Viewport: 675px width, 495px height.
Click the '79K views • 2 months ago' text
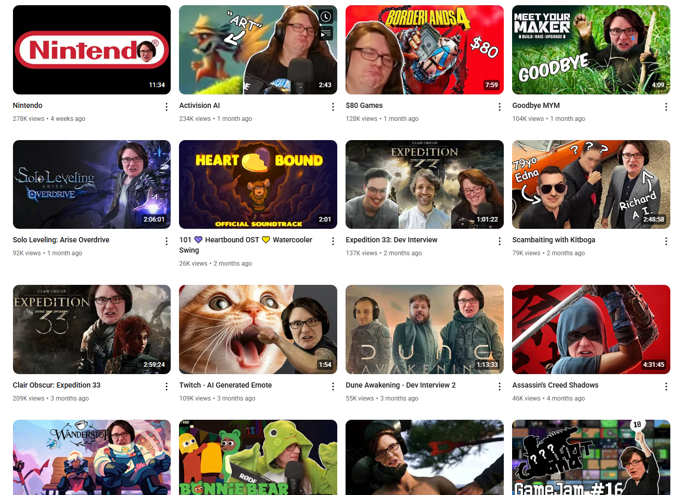tap(548, 253)
